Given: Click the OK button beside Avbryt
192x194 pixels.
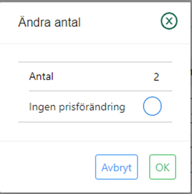Looking at the screenshot, I should (x=163, y=167).
